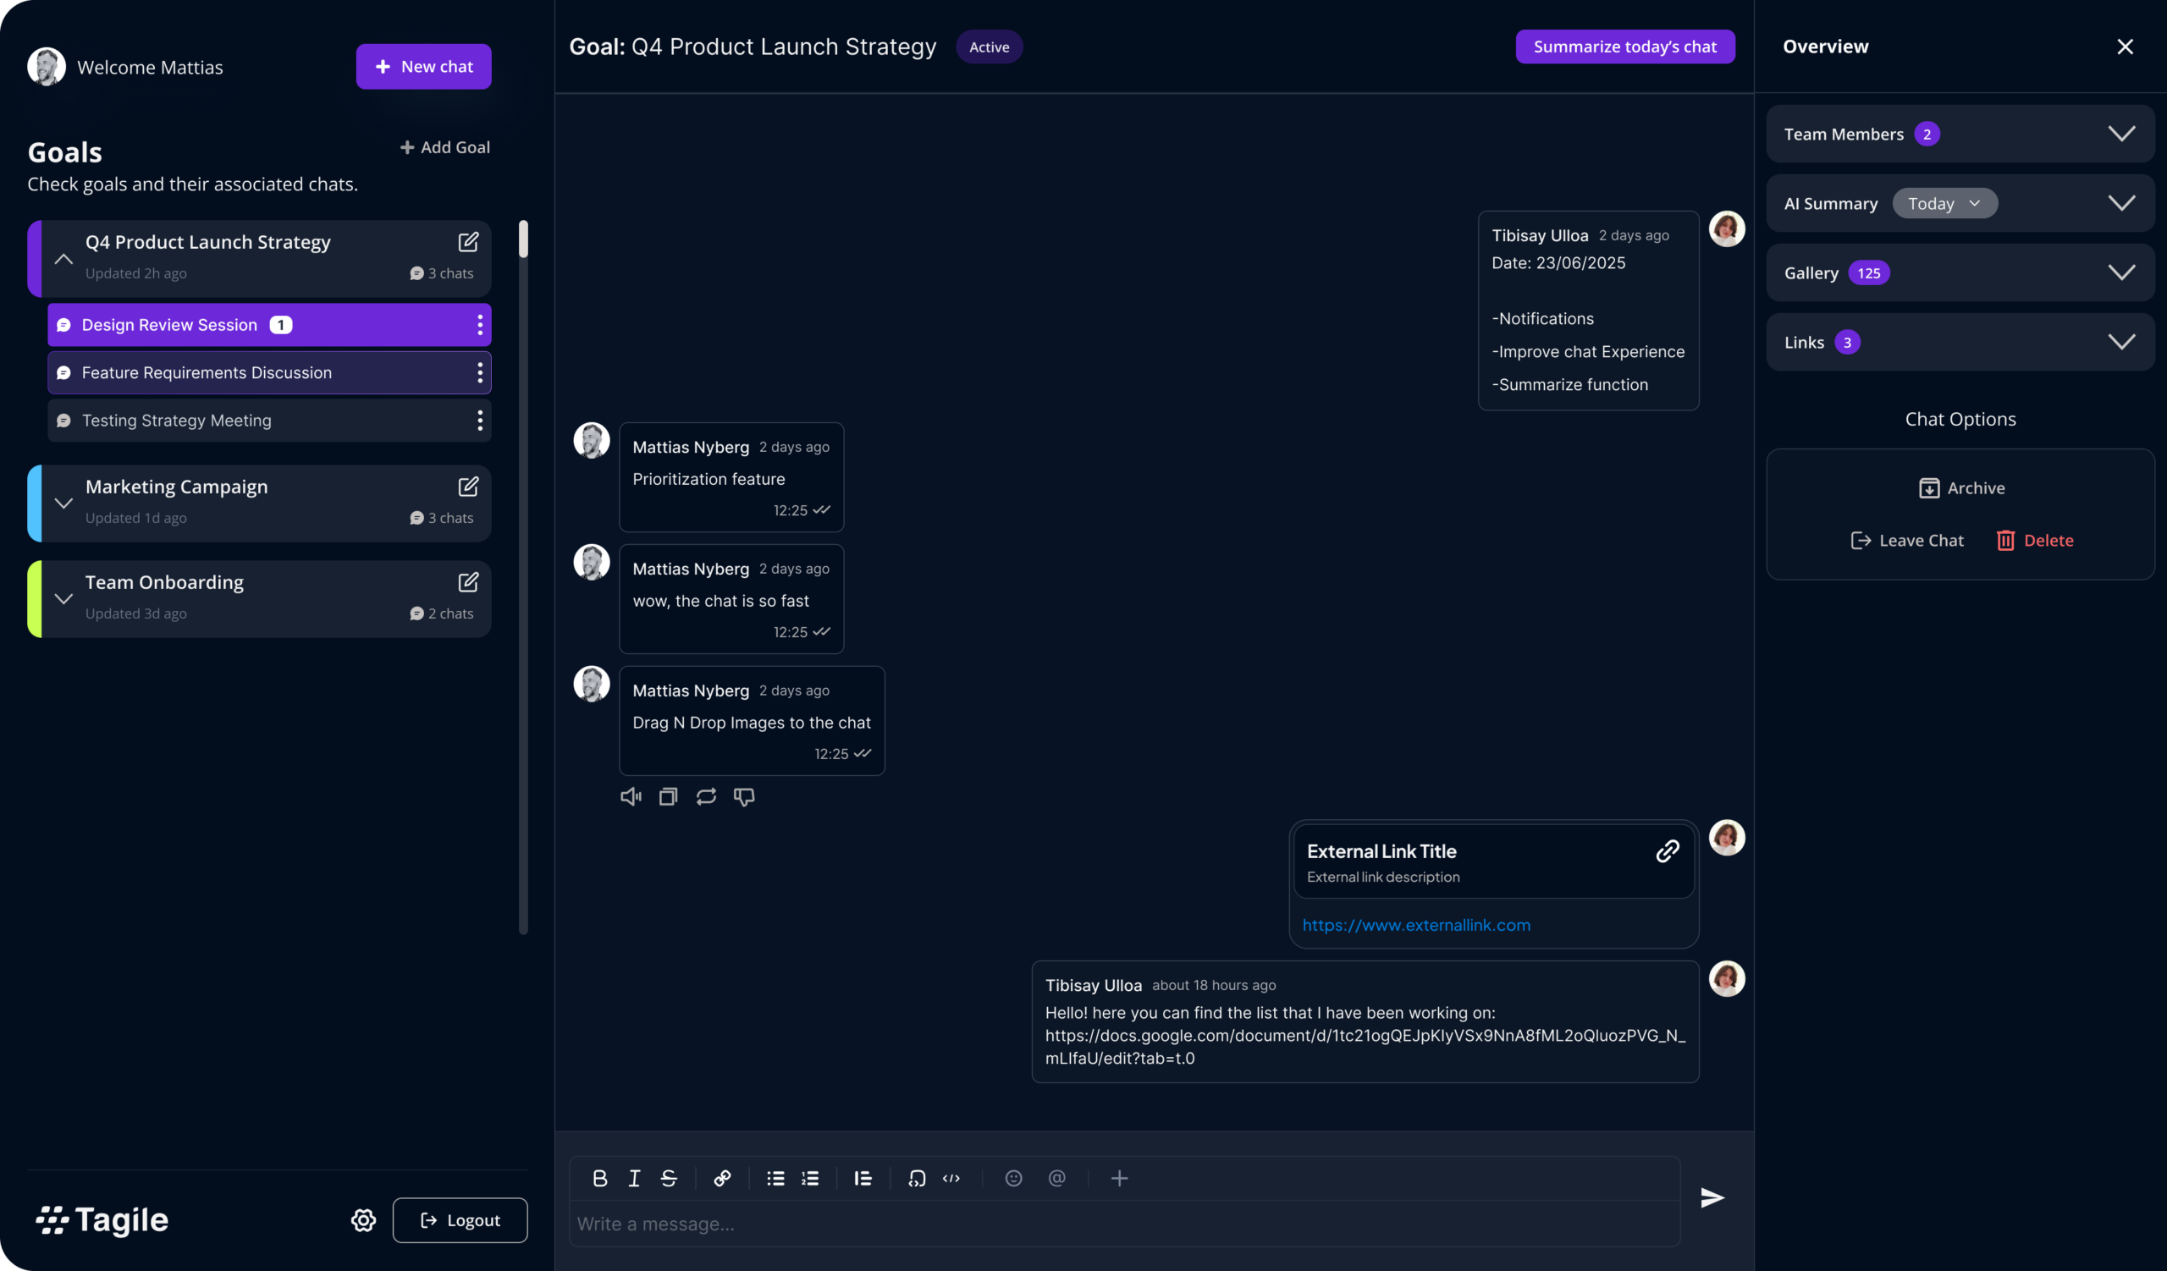Screen dimensions: 2167x1271
Task: Click Summarize today's chat button
Action: click(1624, 47)
